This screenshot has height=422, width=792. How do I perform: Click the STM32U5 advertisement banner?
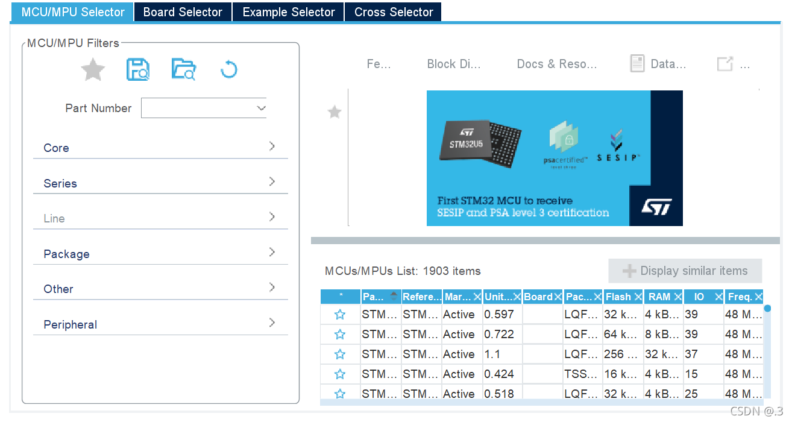[555, 158]
